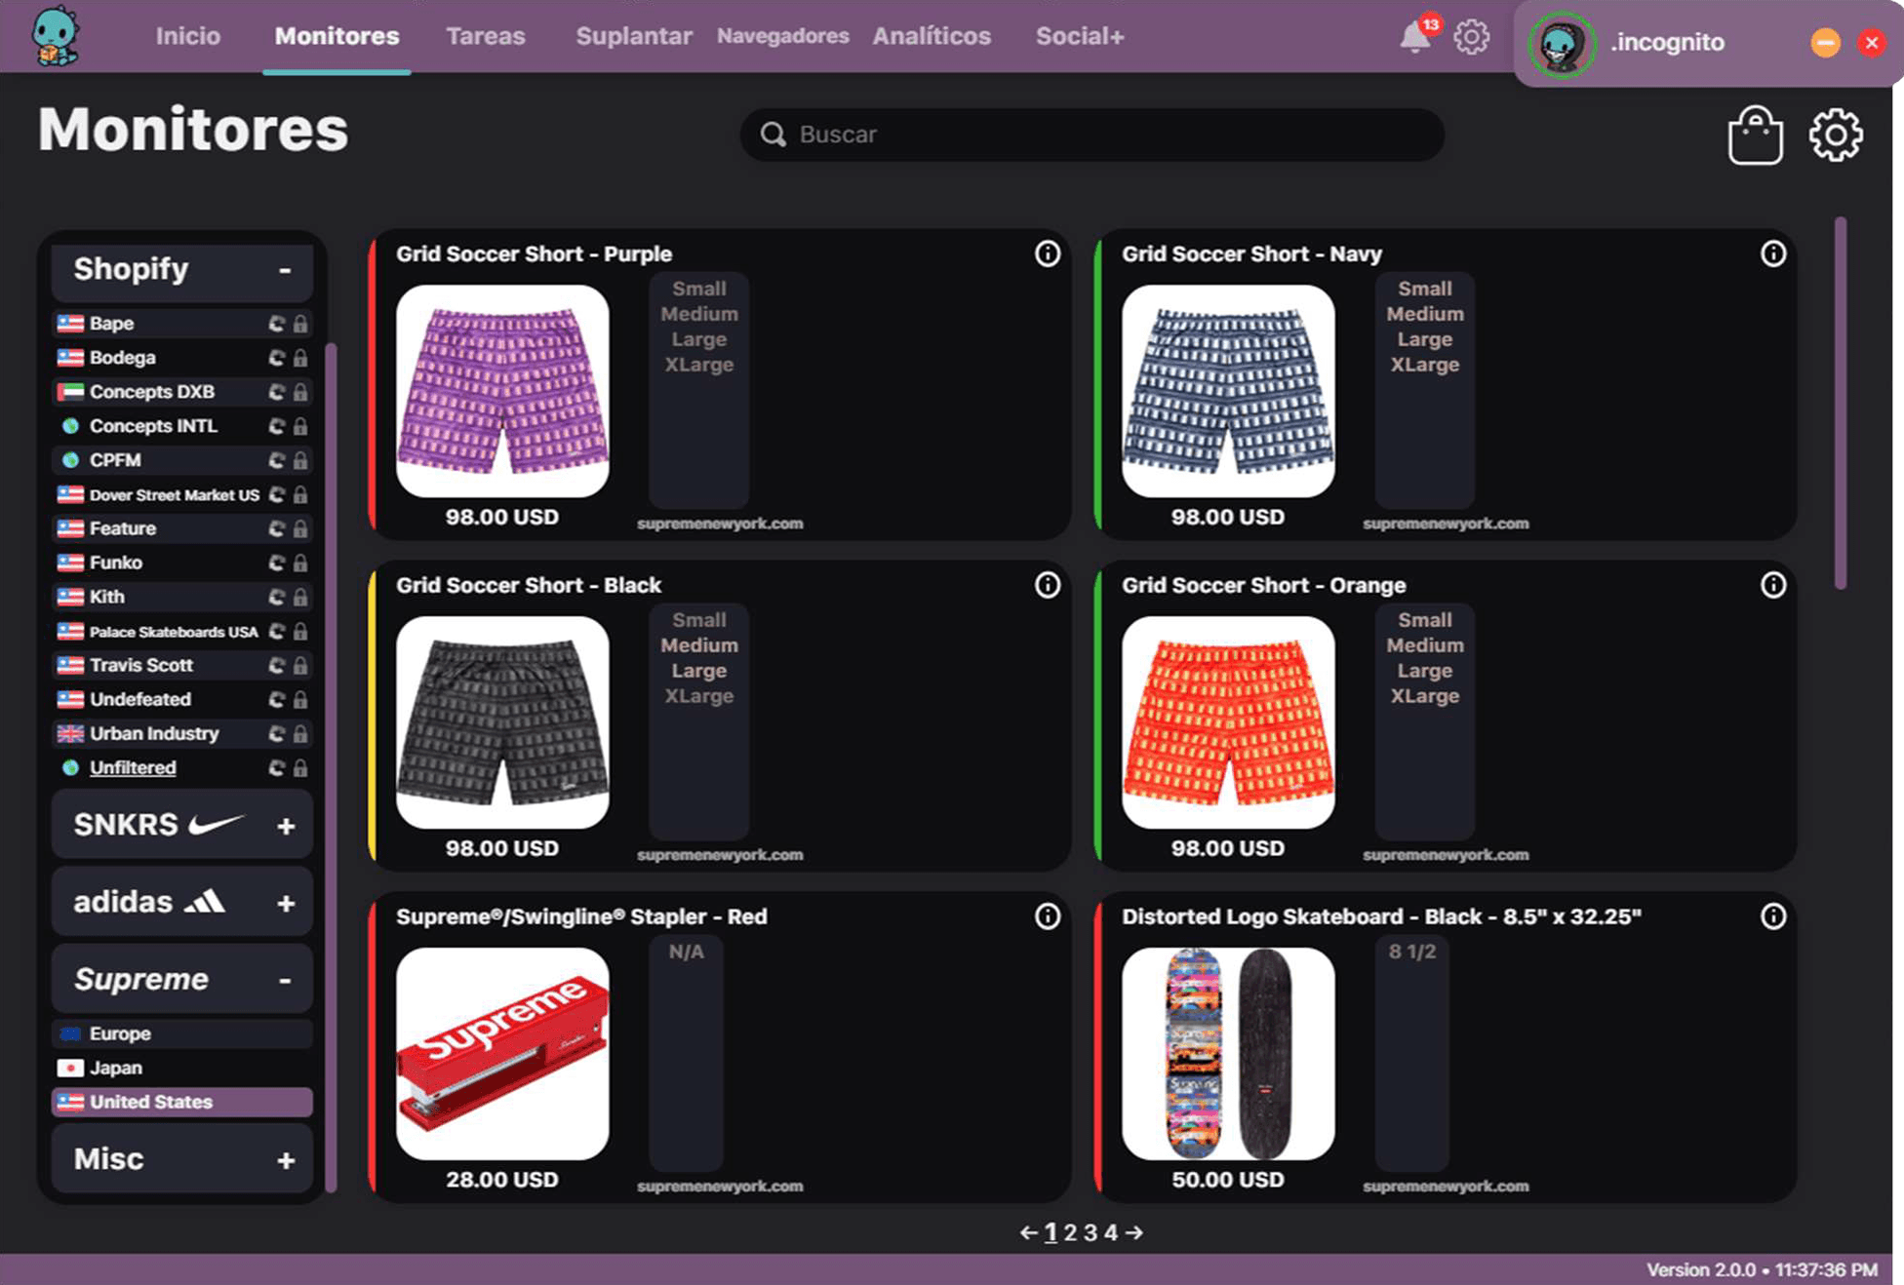This screenshot has height=1285, width=1904.
Task: Open the shopping bag icon
Action: 1755,135
